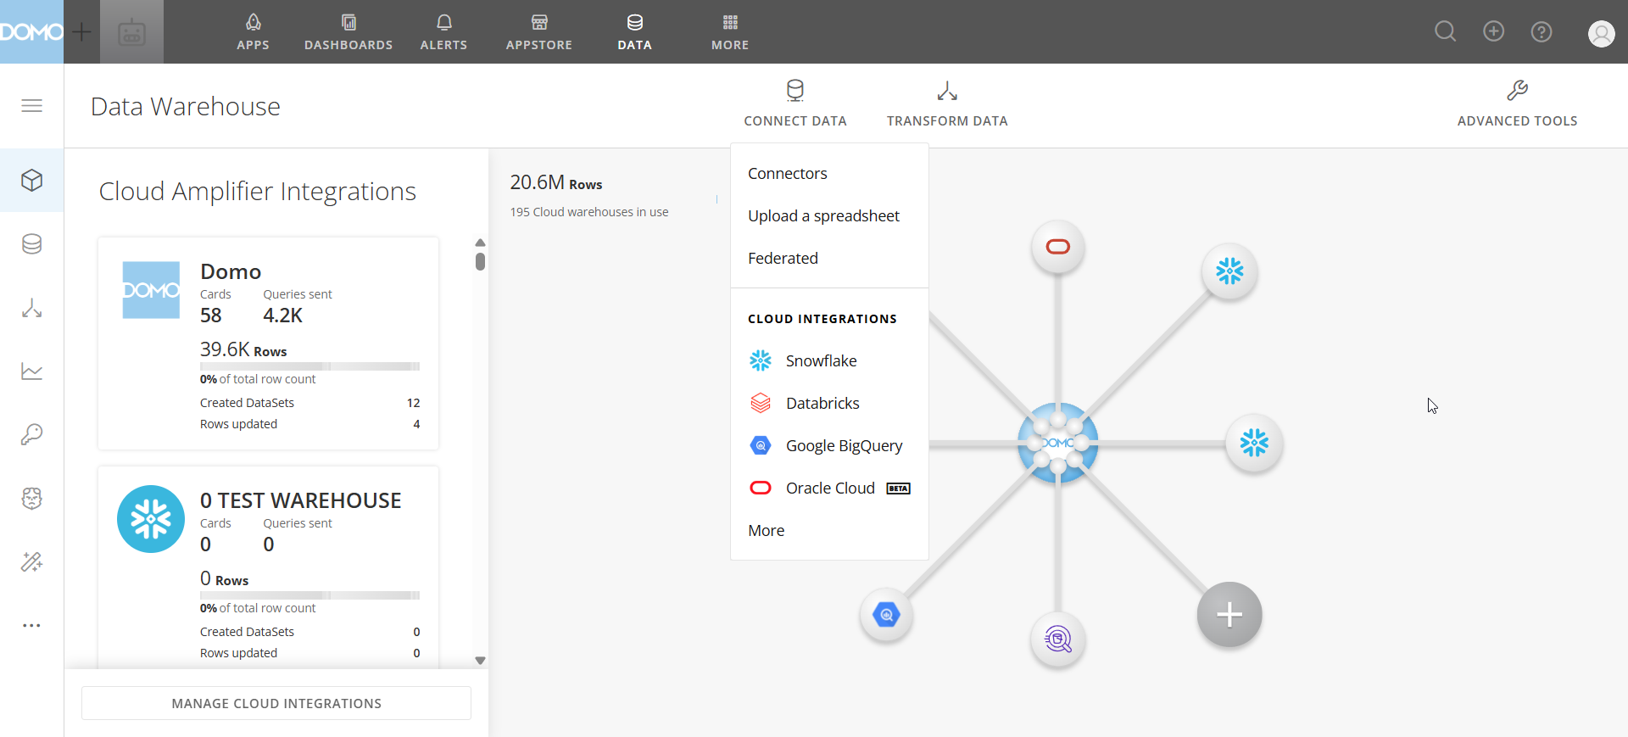1628x737 pixels.
Task: Click the search magnifier icon
Action: tap(1446, 32)
